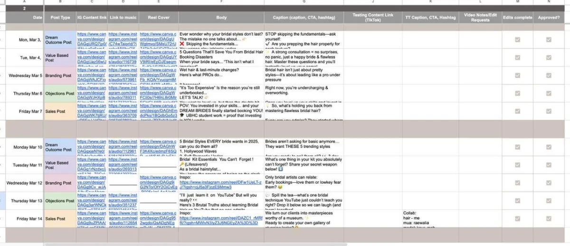Toggle Approved checkbox for Tue, Mar 4
Screen dimensions: 570x246
[x=549, y=57]
